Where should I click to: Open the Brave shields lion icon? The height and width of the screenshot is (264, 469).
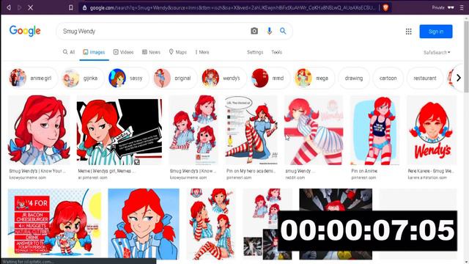pos(385,7)
